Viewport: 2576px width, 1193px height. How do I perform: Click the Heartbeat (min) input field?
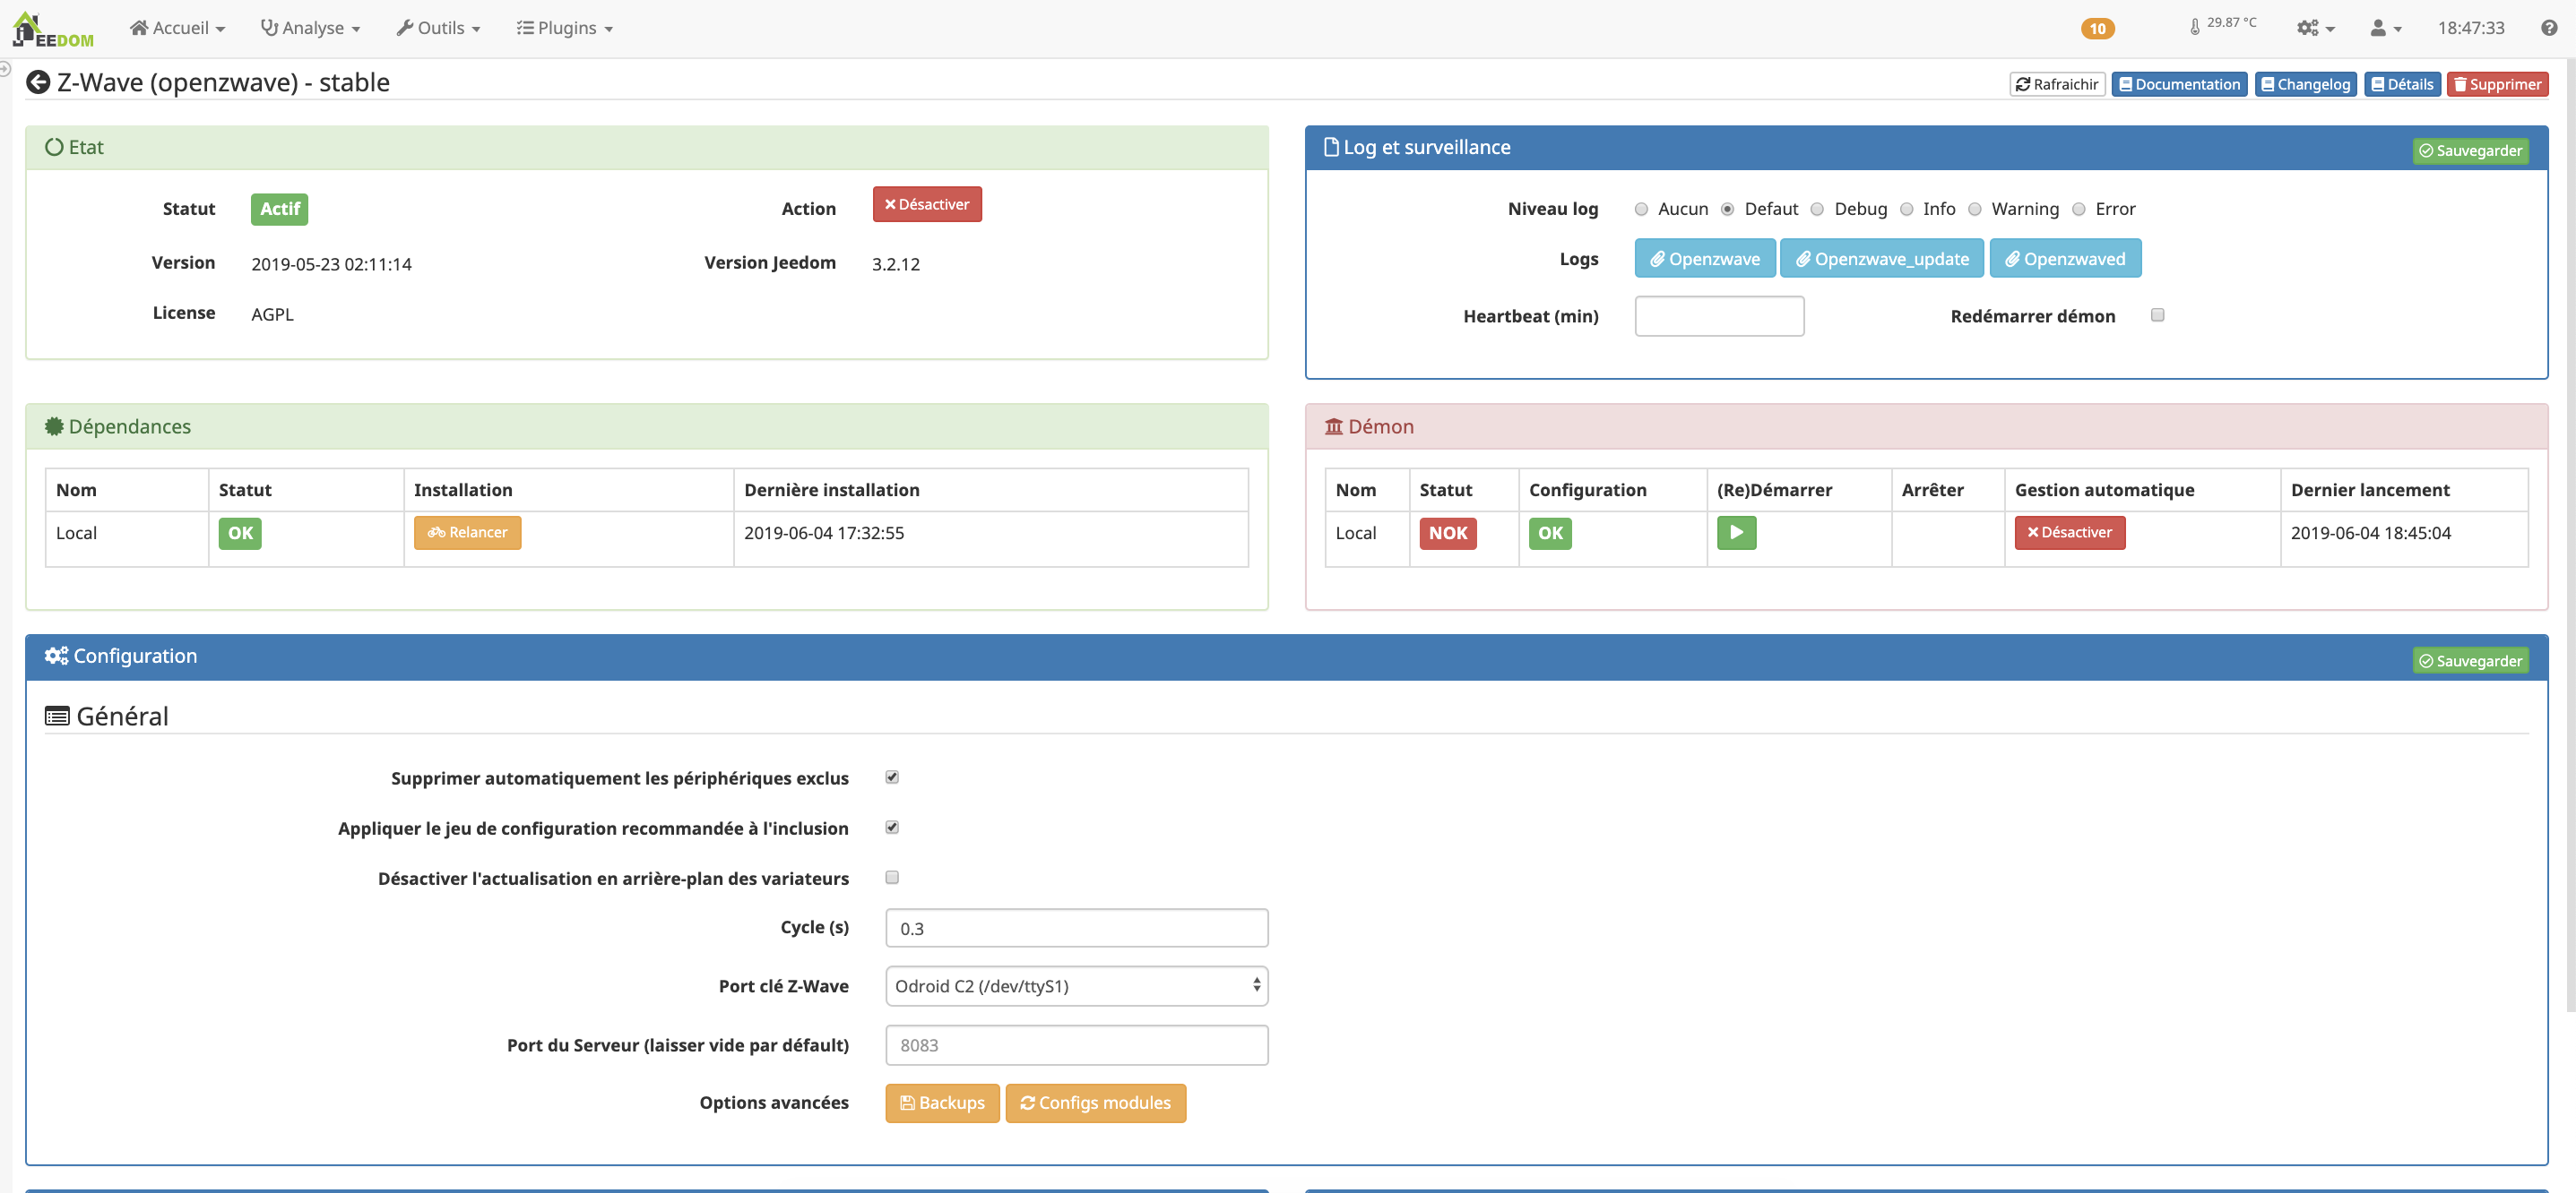click(1719, 316)
